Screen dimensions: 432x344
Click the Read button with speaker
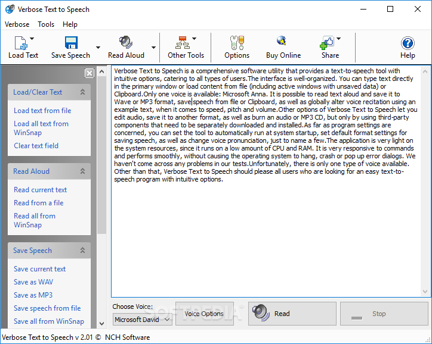292,314
